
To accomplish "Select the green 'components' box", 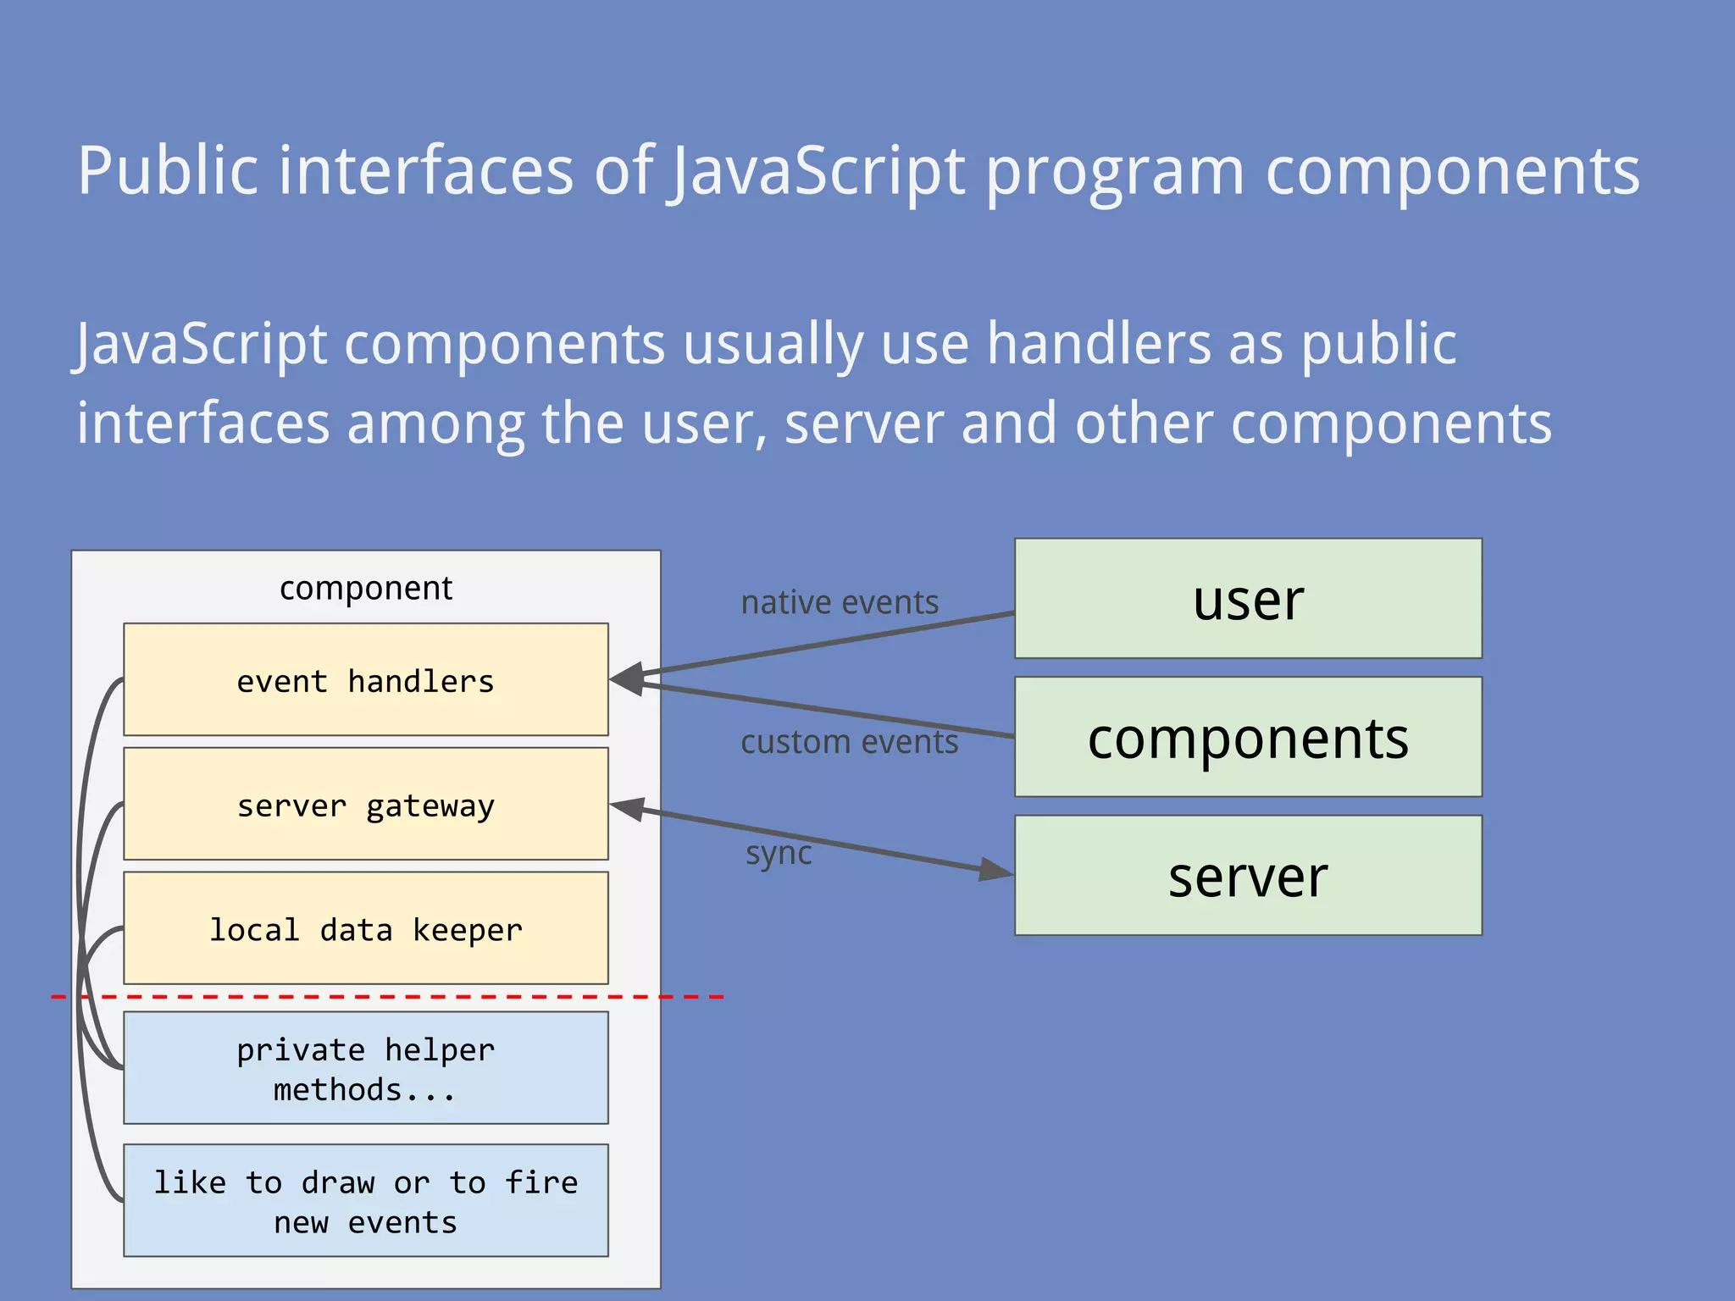I will tap(1248, 737).
